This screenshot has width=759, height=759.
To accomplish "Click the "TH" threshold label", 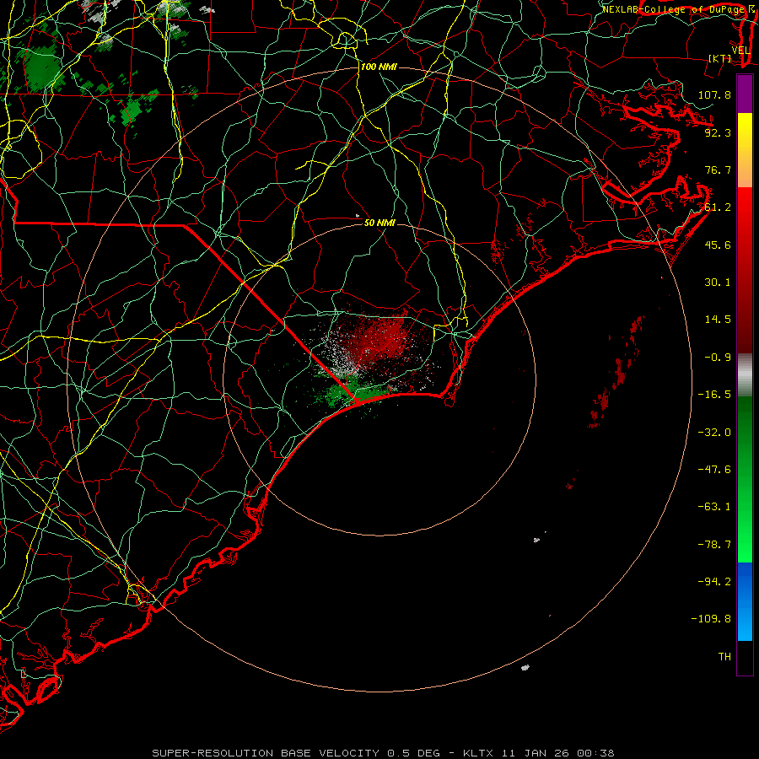I will (x=724, y=657).
